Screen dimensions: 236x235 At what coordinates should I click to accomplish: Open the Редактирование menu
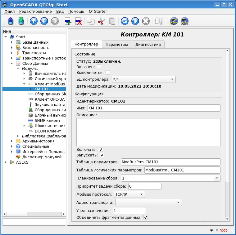[x=35, y=12]
